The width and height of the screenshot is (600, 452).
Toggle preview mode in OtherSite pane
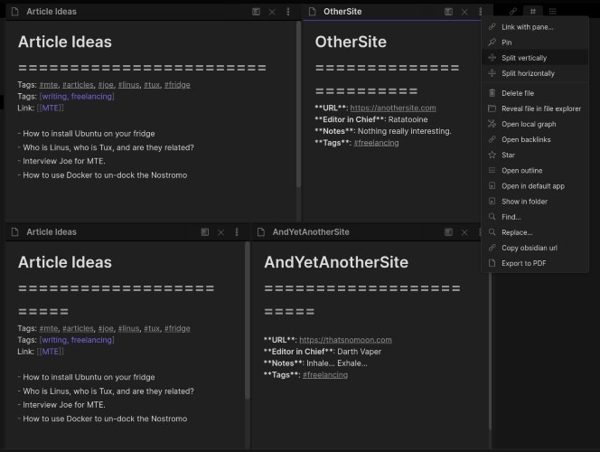click(x=448, y=12)
